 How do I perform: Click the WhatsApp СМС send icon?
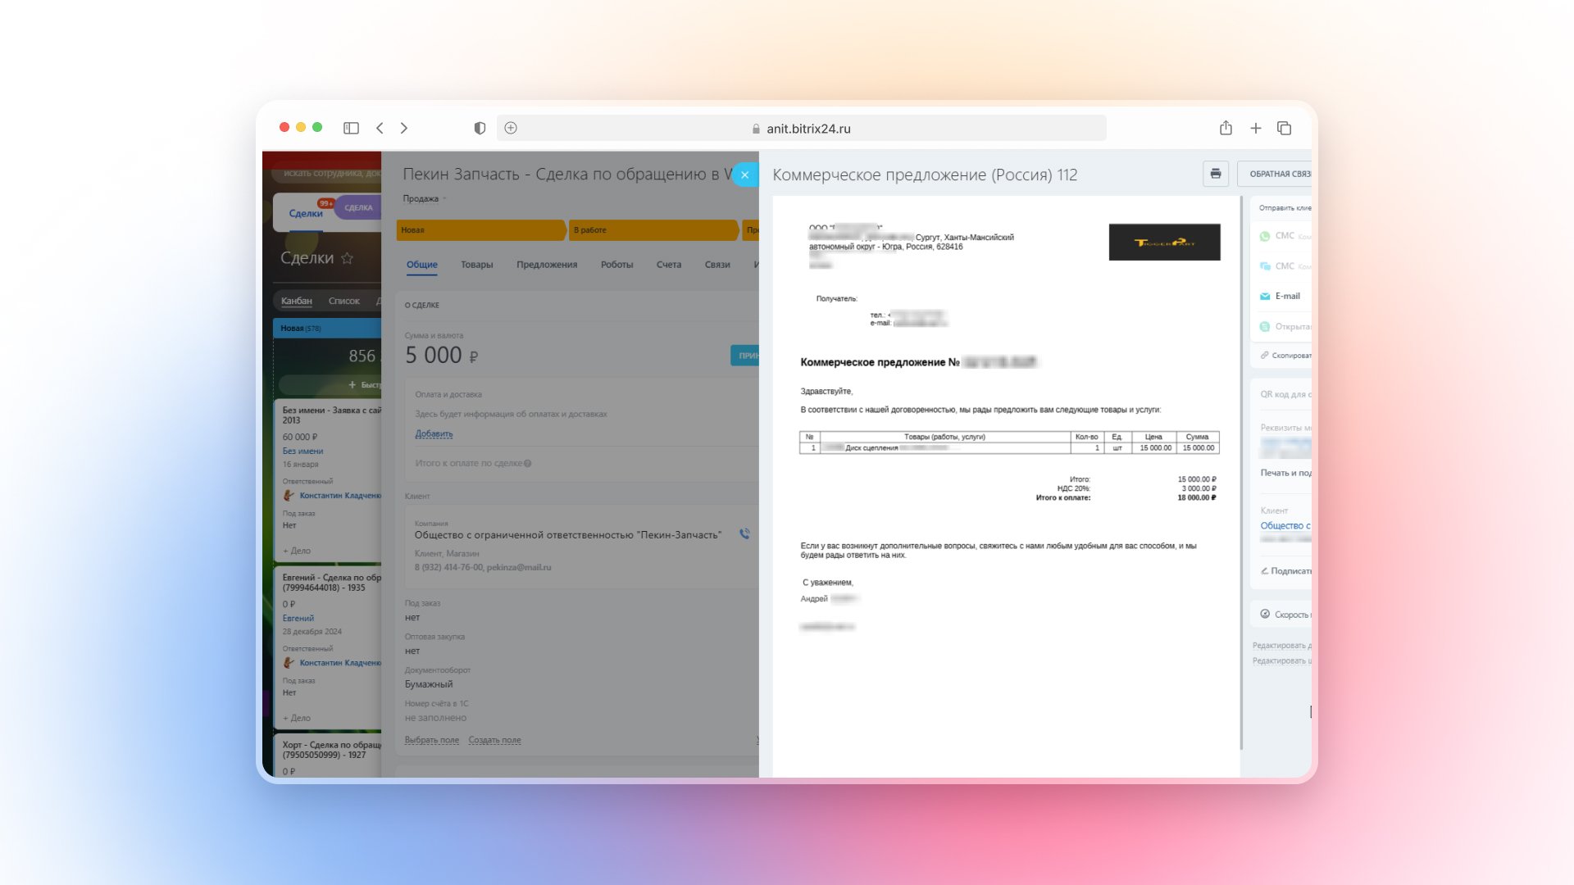[1265, 236]
